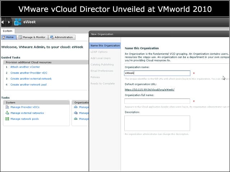Go to Policies wizard step

[95, 77]
